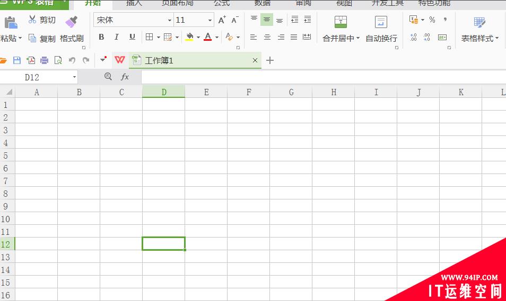Click the table style grid icon
The width and height of the screenshot is (506, 301).
pyautogui.click(x=479, y=22)
